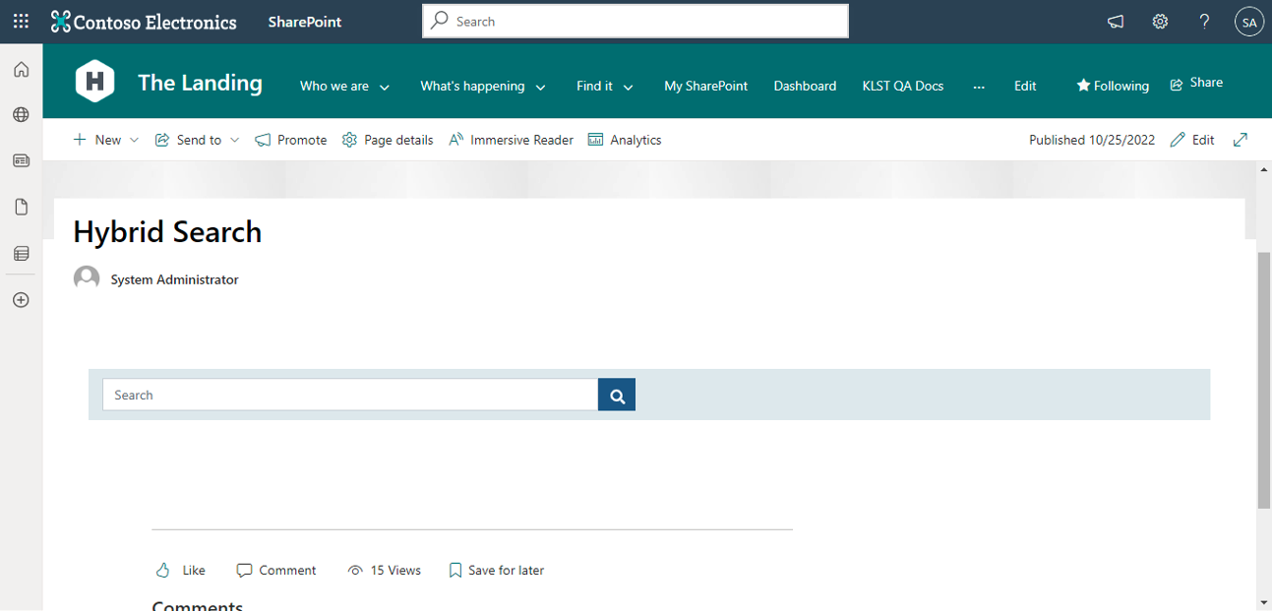Screen dimensions: 1272x611
Task: Open My lists icon in left rail
Action: tap(21, 254)
